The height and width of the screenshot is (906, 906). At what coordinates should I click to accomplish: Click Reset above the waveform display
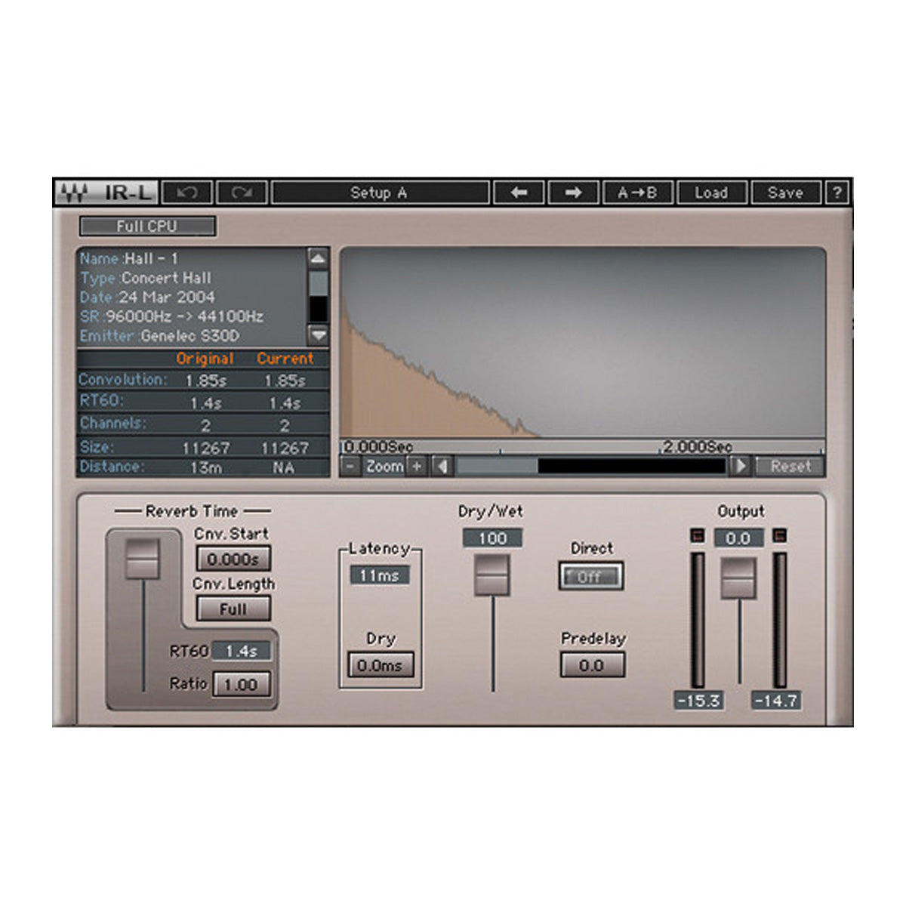point(790,467)
